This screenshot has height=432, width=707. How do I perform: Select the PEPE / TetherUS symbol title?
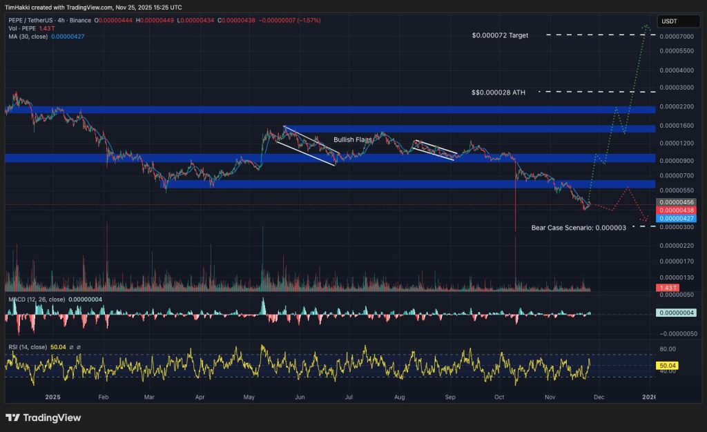[x=38, y=19]
